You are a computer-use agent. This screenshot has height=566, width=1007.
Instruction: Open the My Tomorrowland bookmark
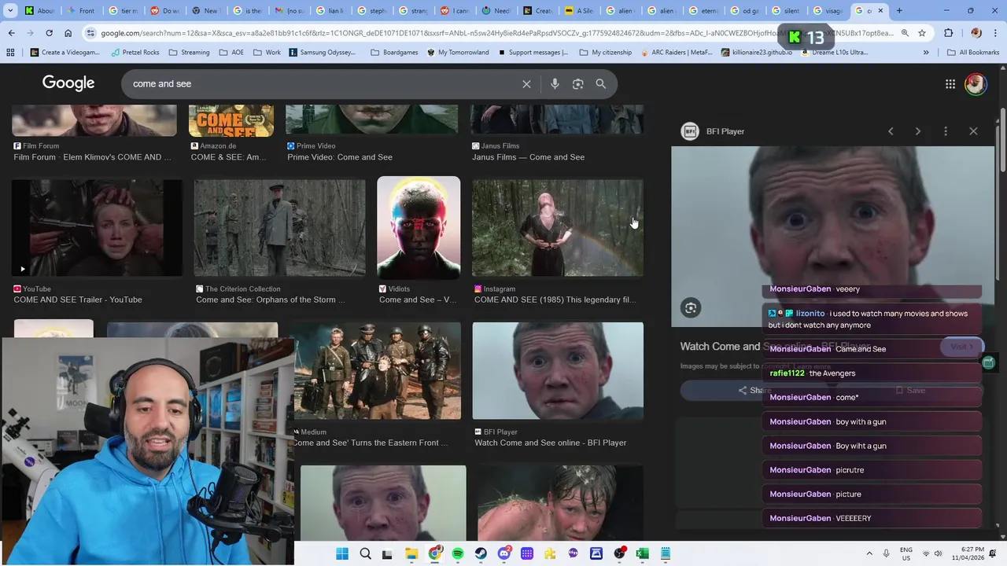click(458, 53)
